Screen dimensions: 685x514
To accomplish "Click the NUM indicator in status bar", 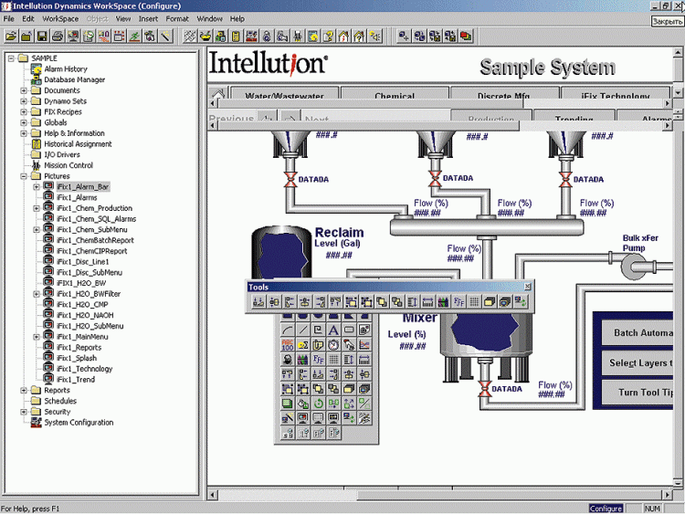I will click(x=652, y=509).
